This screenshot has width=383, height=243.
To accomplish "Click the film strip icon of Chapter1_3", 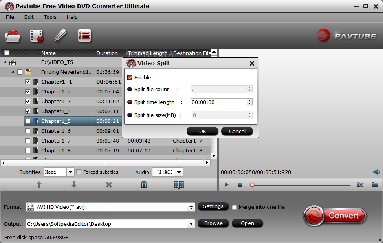I will tap(36, 101).
